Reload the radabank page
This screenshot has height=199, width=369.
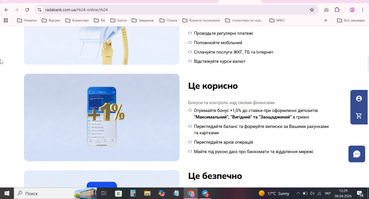(x=27, y=10)
